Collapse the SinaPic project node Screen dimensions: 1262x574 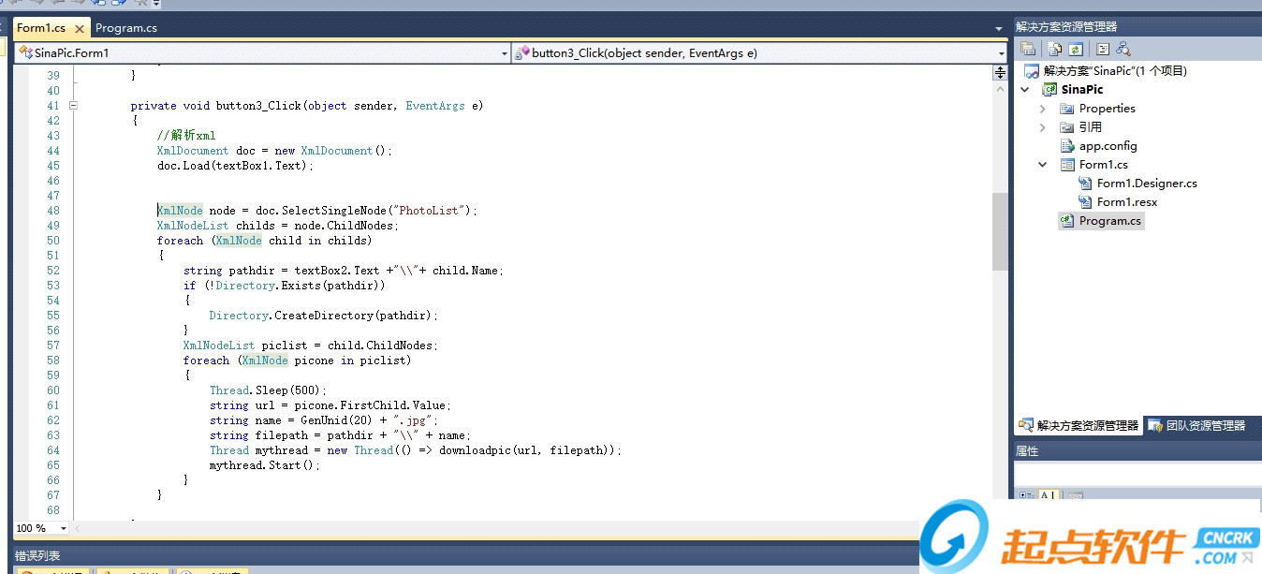click(x=1025, y=90)
